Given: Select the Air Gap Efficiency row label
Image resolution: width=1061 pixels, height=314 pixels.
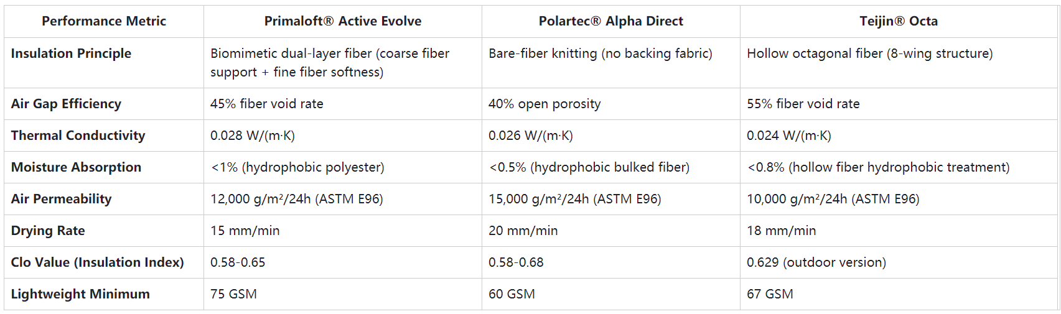Looking at the screenshot, I should tap(66, 104).
